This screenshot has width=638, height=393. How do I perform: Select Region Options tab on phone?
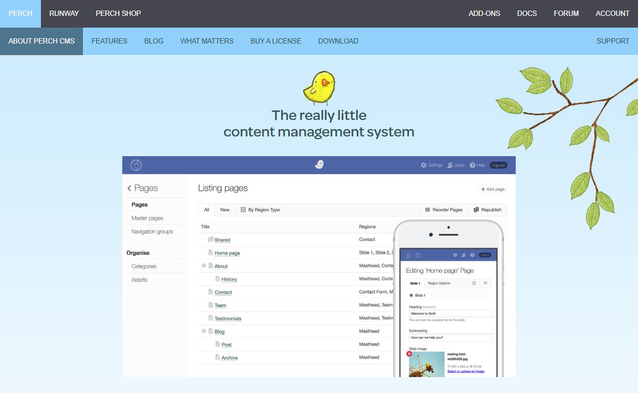coord(439,283)
